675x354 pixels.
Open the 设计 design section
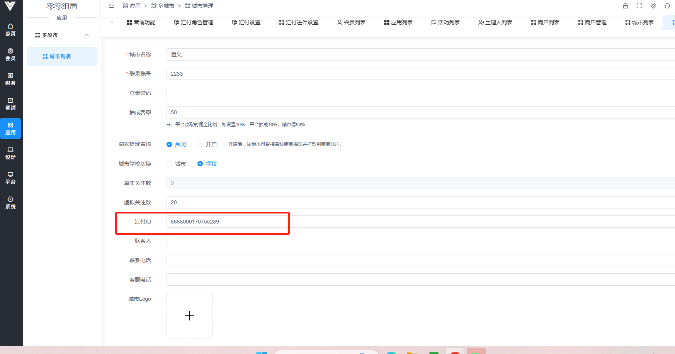[x=10, y=153]
